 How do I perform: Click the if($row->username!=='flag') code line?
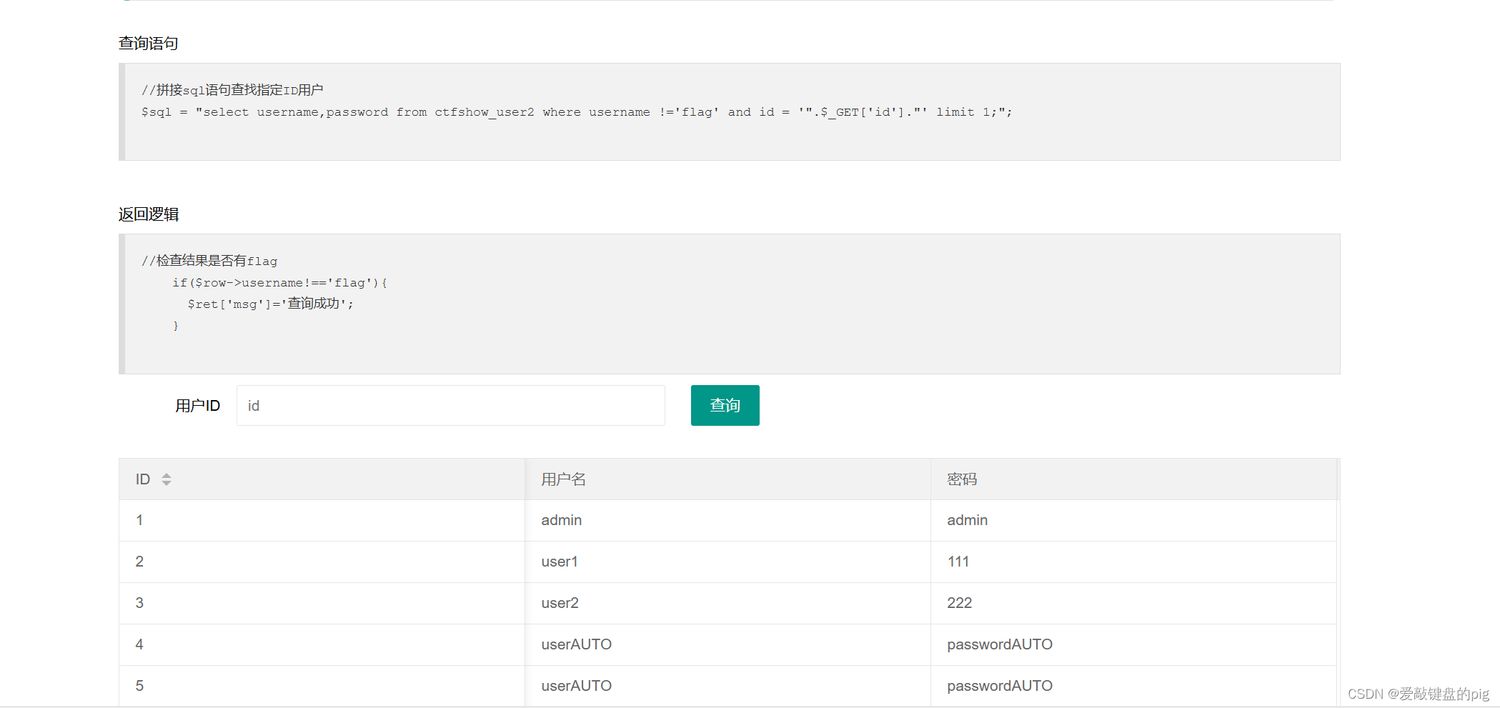point(279,283)
